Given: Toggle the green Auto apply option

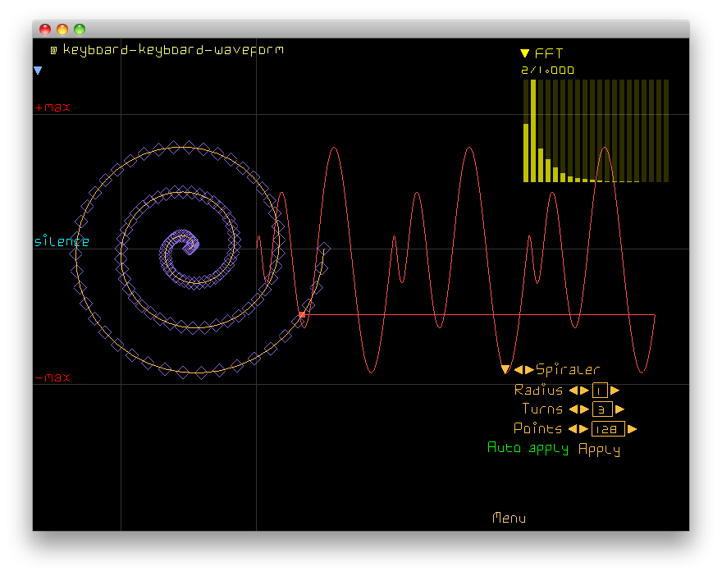Looking at the screenshot, I should [x=528, y=449].
